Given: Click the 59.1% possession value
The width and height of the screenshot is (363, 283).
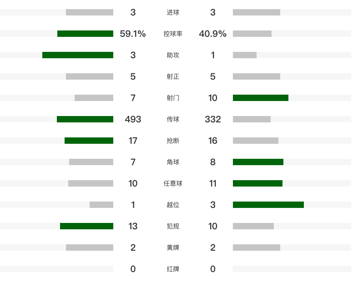Looking at the screenshot, I should [x=133, y=34].
